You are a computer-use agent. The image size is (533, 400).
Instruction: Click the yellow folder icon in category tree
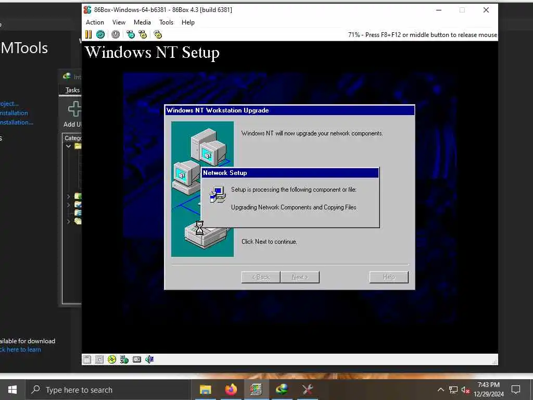[78, 146]
